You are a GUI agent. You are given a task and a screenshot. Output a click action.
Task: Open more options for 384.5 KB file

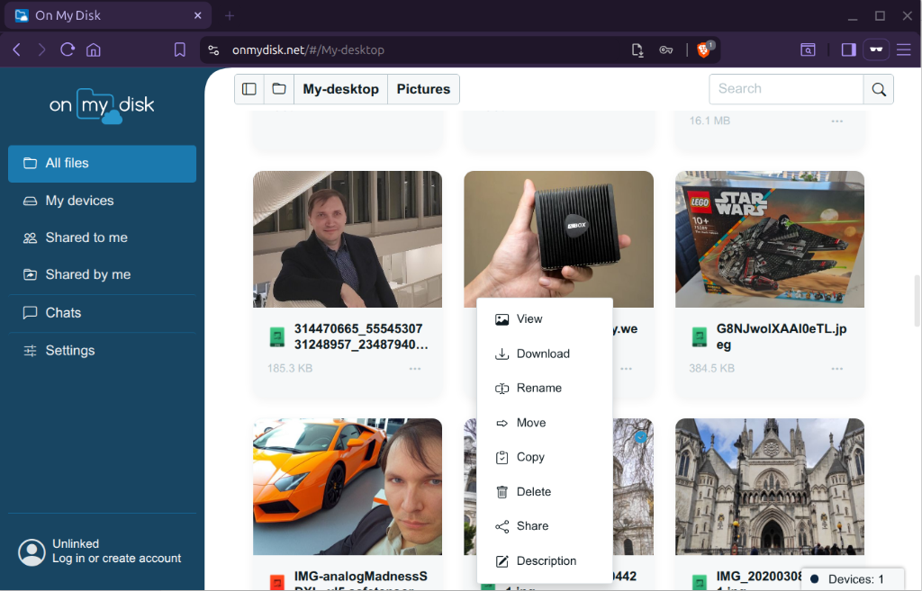click(x=837, y=369)
